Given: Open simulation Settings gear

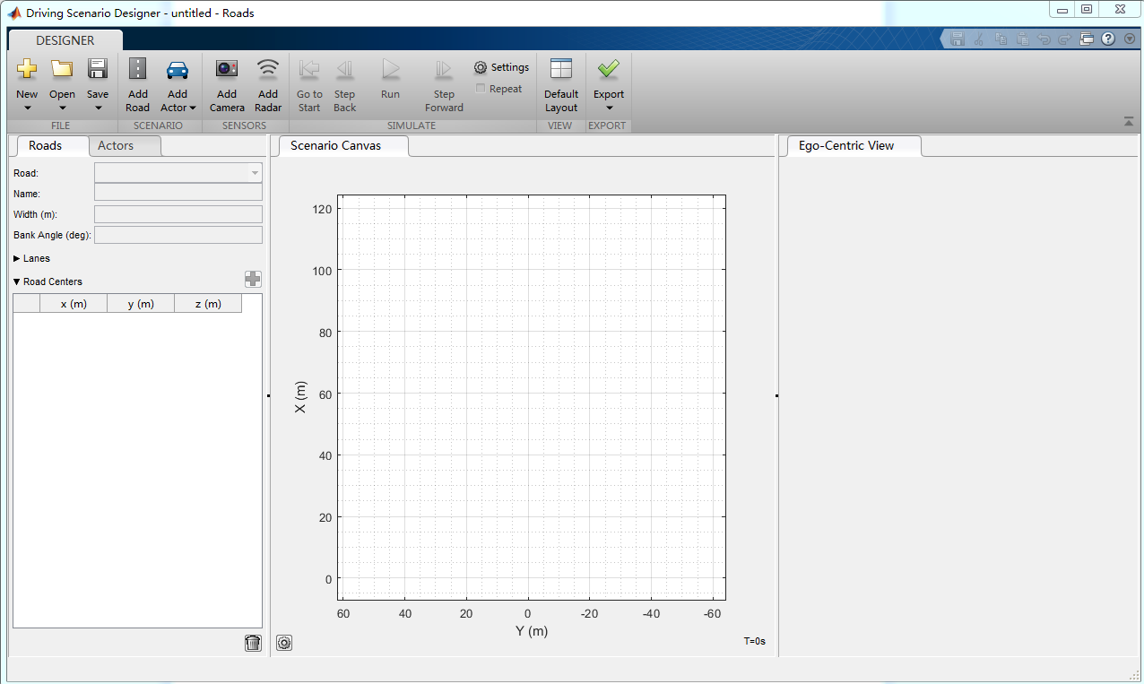Looking at the screenshot, I should click(501, 67).
